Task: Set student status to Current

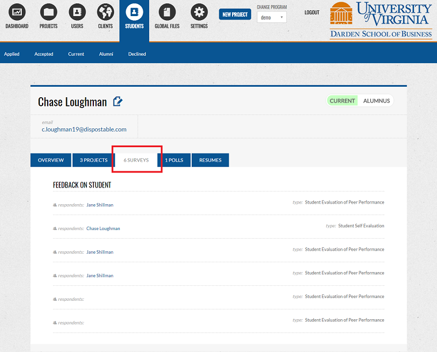Action: [342, 101]
